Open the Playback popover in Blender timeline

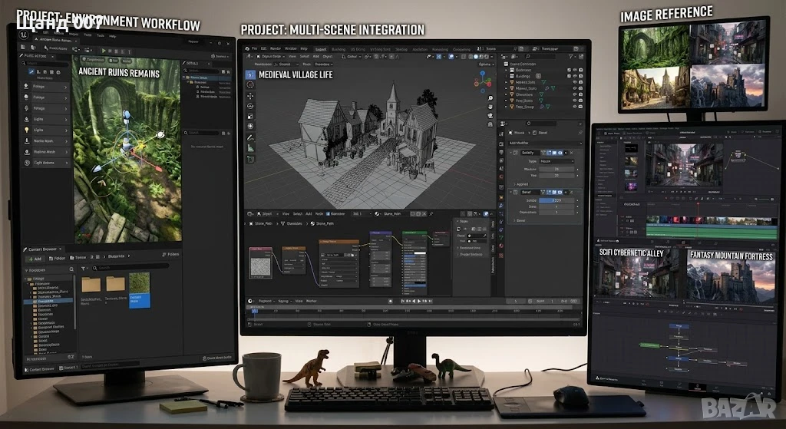266,301
